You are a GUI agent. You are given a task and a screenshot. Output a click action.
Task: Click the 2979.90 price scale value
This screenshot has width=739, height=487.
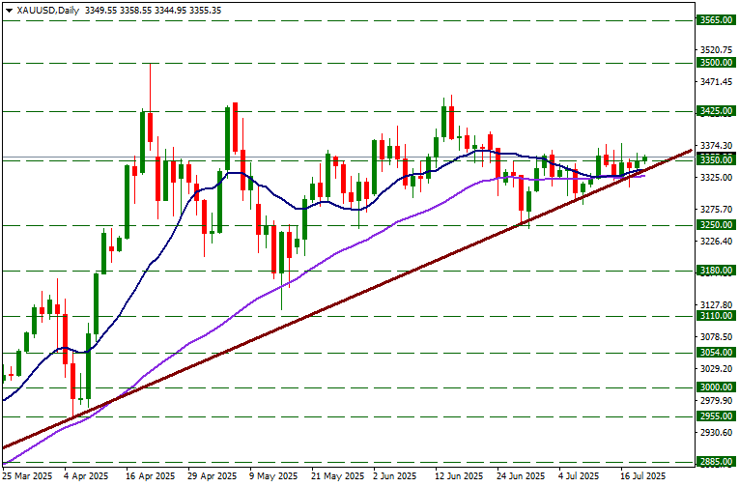[x=716, y=401]
